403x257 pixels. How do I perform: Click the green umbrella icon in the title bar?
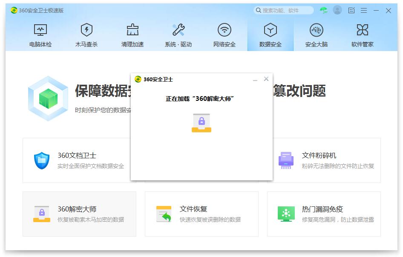click(x=324, y=10)
